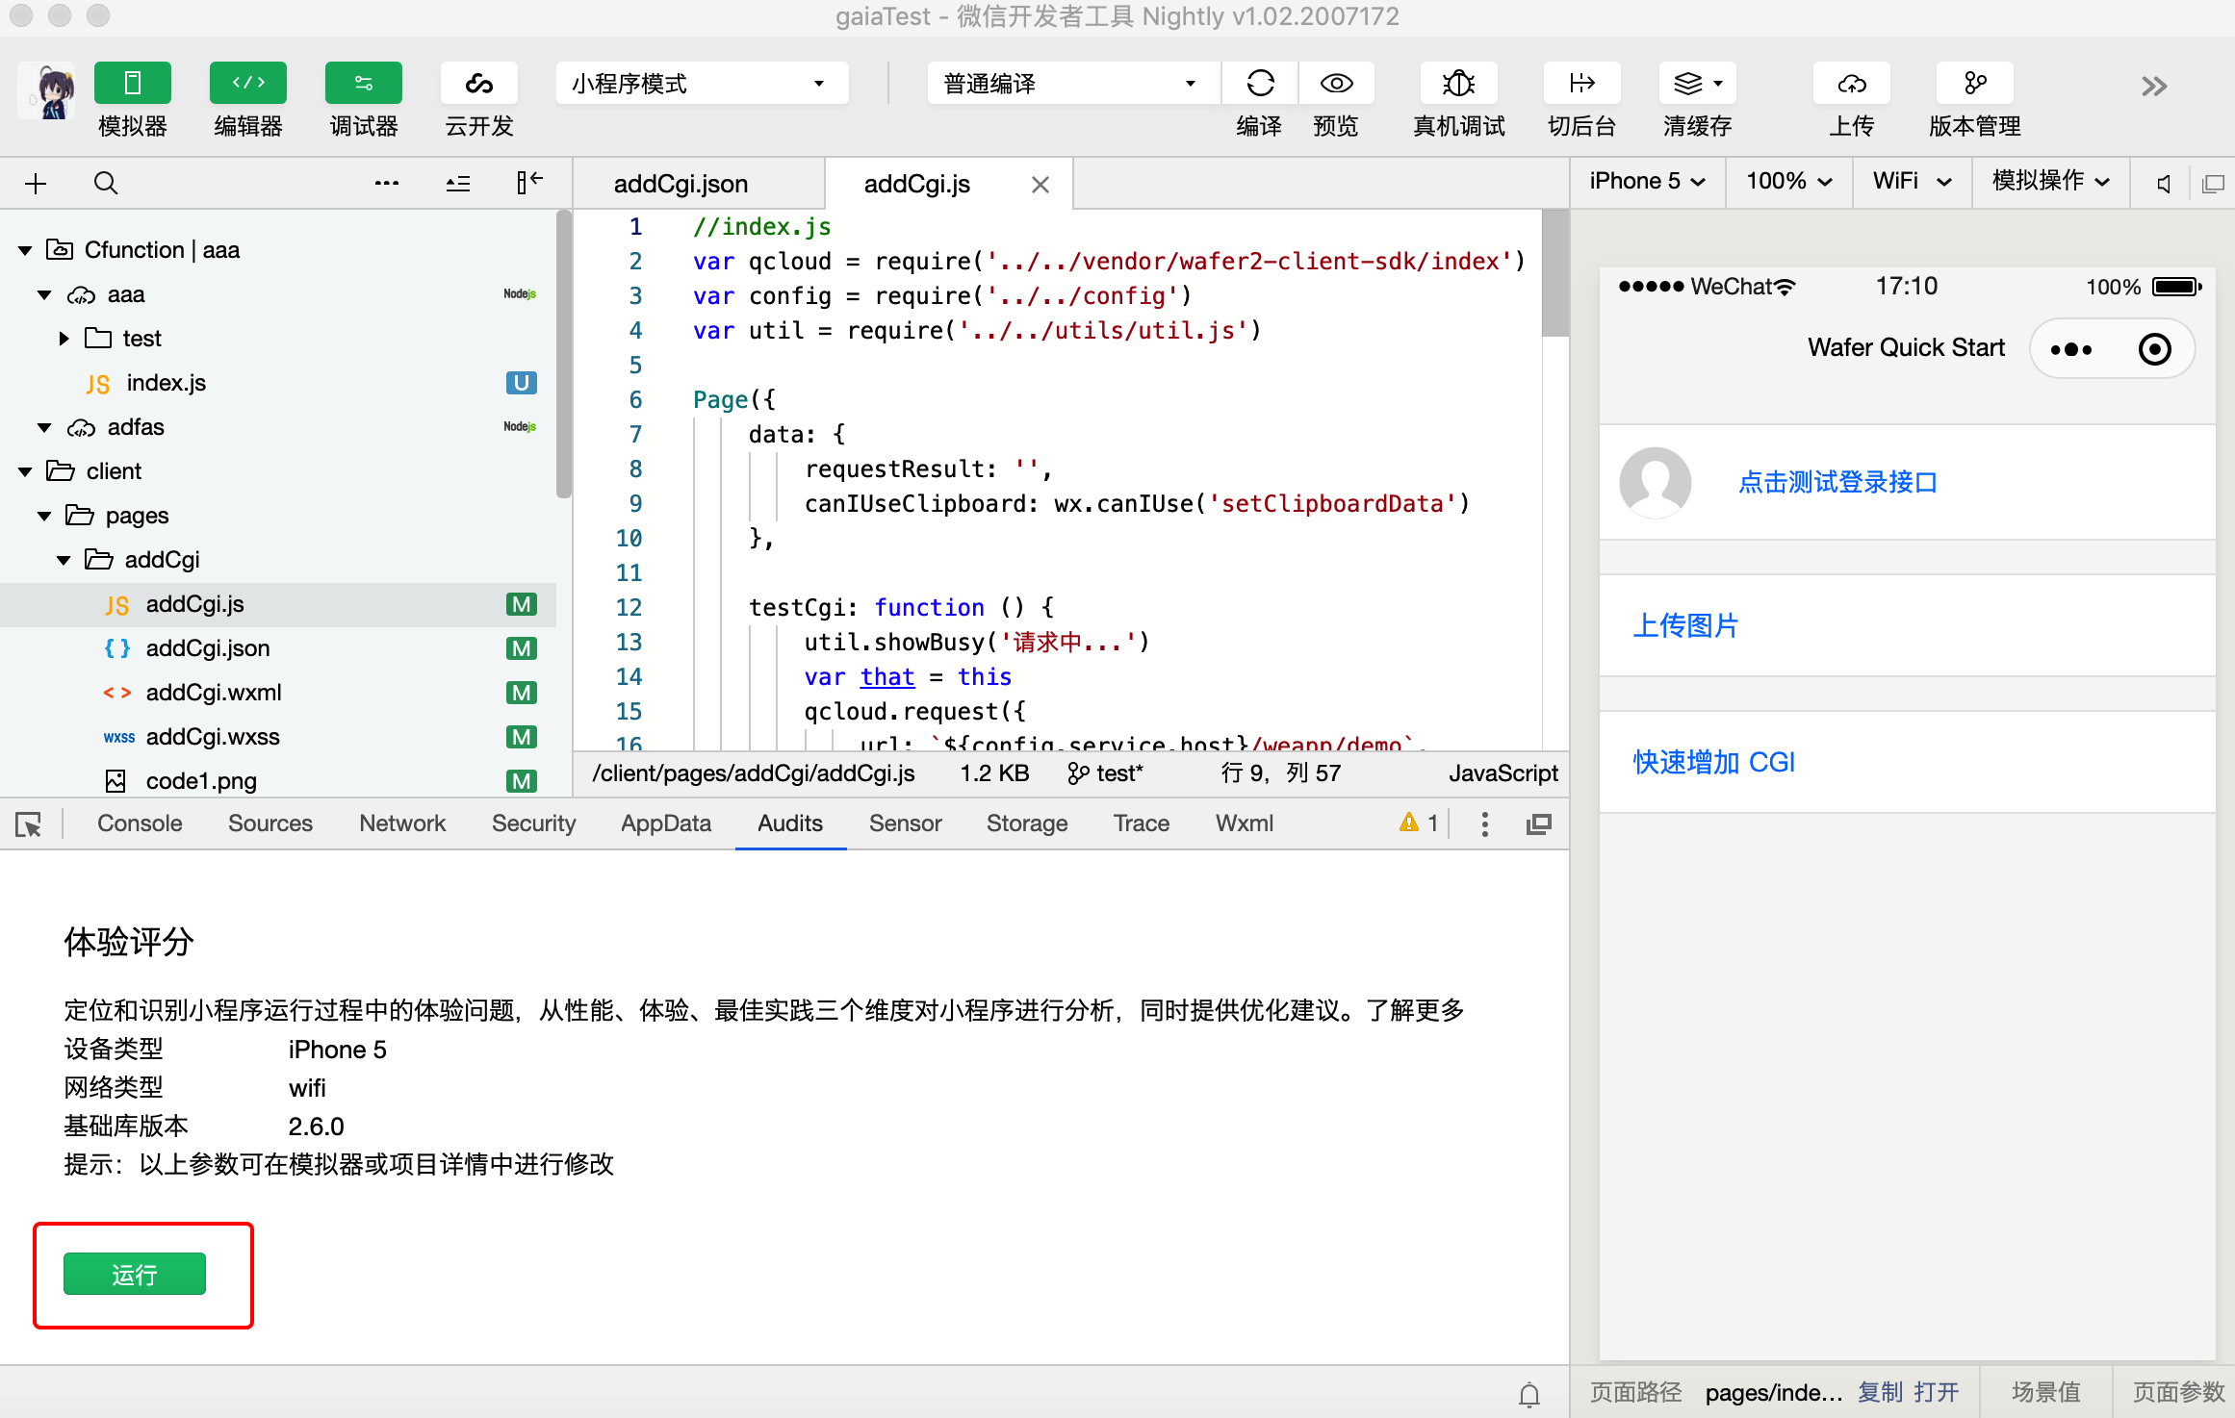
Task: Click the search icon in file explorer
Action: point(106,183)
